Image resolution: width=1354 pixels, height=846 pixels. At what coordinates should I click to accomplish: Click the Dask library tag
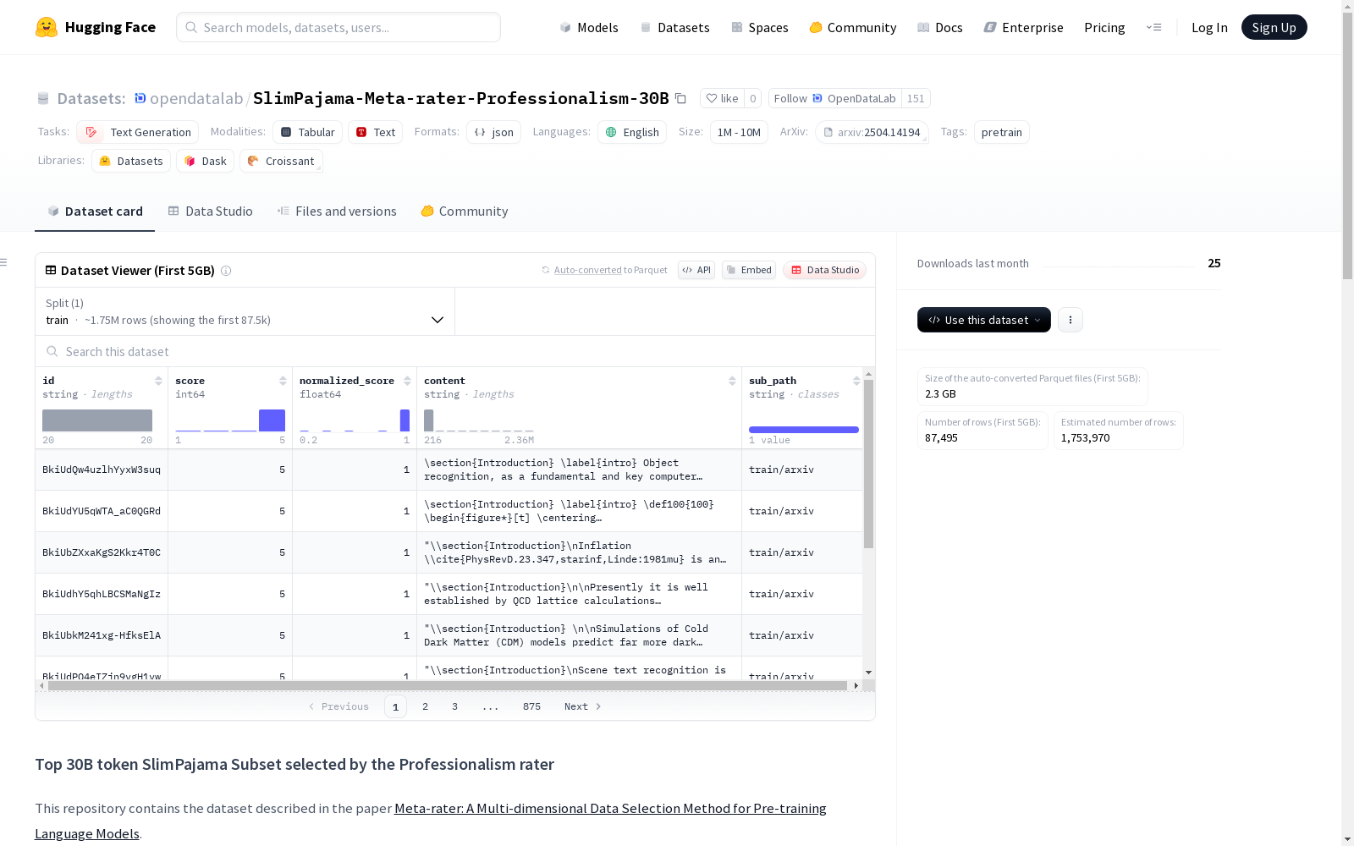(206, 161)
